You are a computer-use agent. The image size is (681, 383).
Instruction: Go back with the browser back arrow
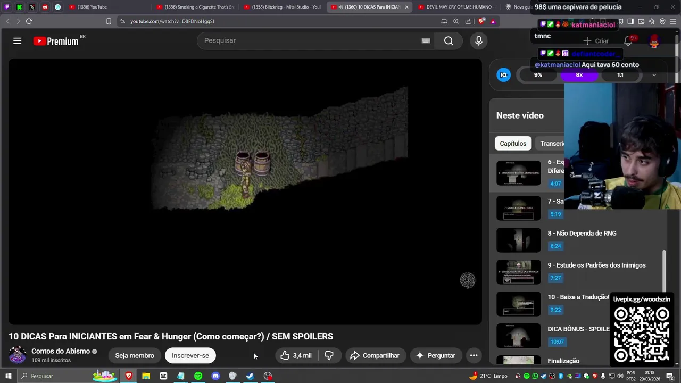tap(7, 21)
